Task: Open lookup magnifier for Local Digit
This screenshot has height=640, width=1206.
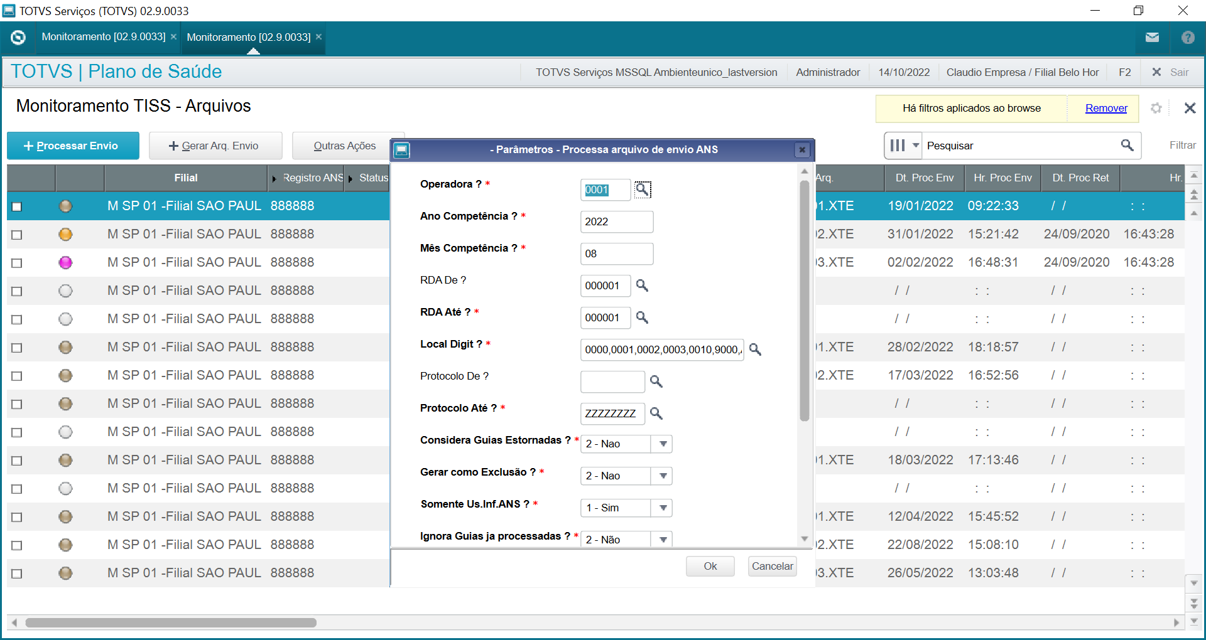Action: [755, 349]
